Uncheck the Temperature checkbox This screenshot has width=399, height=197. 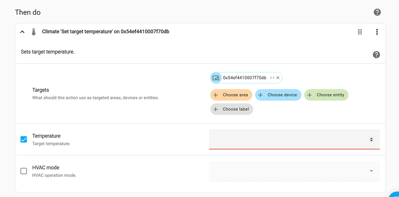(24, 140)
